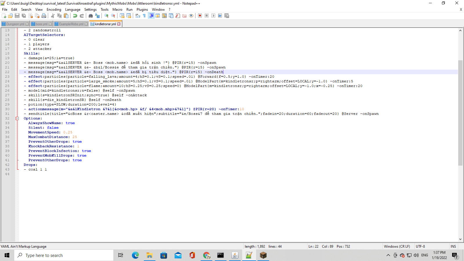Open the Macro menu
Viewport: 464px width, 261px height.
[117, 10]
